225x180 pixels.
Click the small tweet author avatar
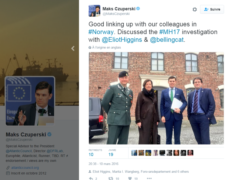click(94, 11)
